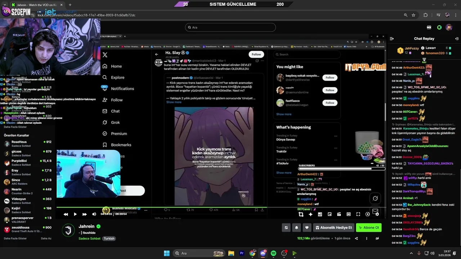The height and width of the screenshot is (259, 461).
Task: Pop out the chat with the top-right icon
Action: 457,38
